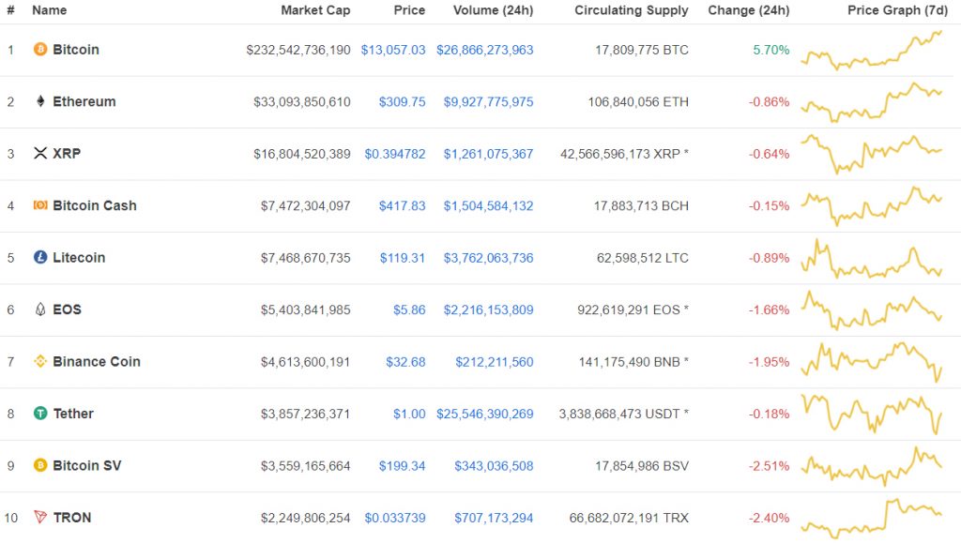Select the EOS logo icon
Image resolution: width=961 pixels, height=543 pixels.
click(x=38, y=309)
